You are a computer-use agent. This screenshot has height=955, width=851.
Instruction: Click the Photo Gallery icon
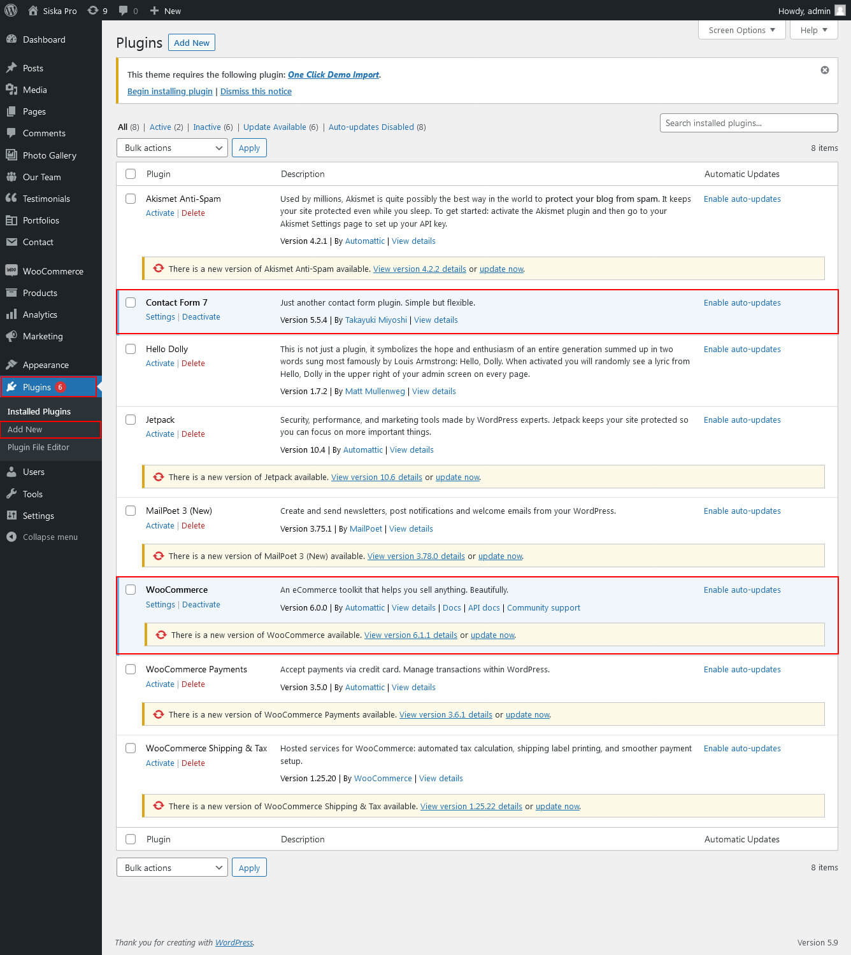pos(11,155)
